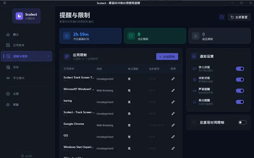Toggle 声音提醒 sound alerts switch

240,91
